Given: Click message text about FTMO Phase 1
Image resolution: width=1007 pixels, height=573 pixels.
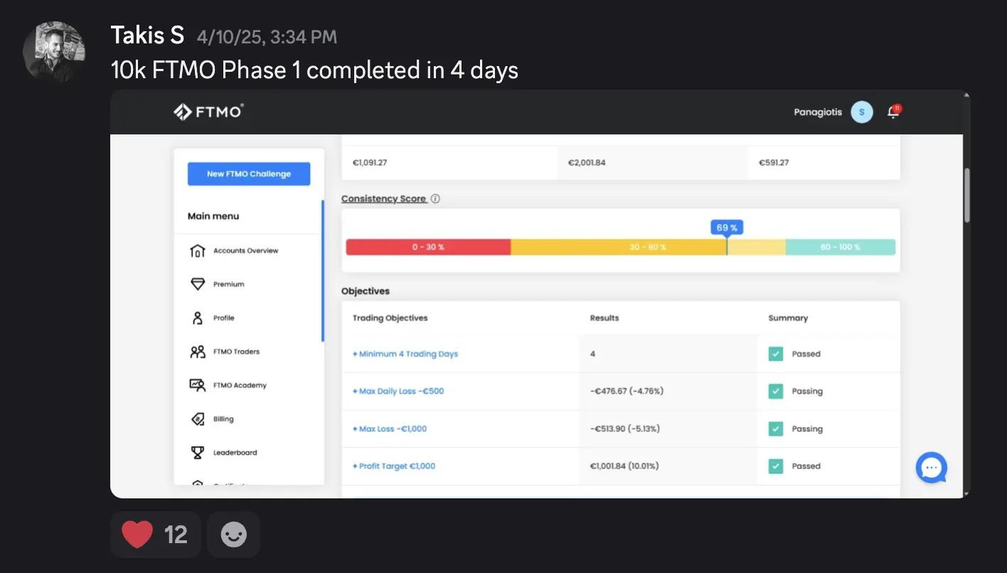Looking at the screenshot, I should pos(314,70).
